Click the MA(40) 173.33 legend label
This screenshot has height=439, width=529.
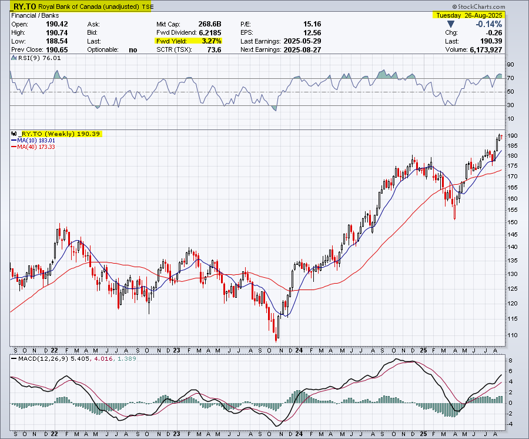[36, 147]
